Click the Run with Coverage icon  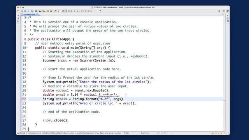pos(40,11)
